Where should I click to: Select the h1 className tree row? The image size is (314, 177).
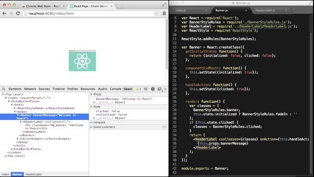point(54,127)
